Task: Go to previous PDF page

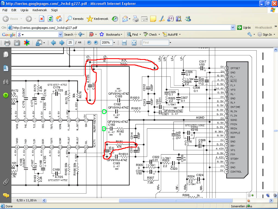Action: tap(53, 43)
